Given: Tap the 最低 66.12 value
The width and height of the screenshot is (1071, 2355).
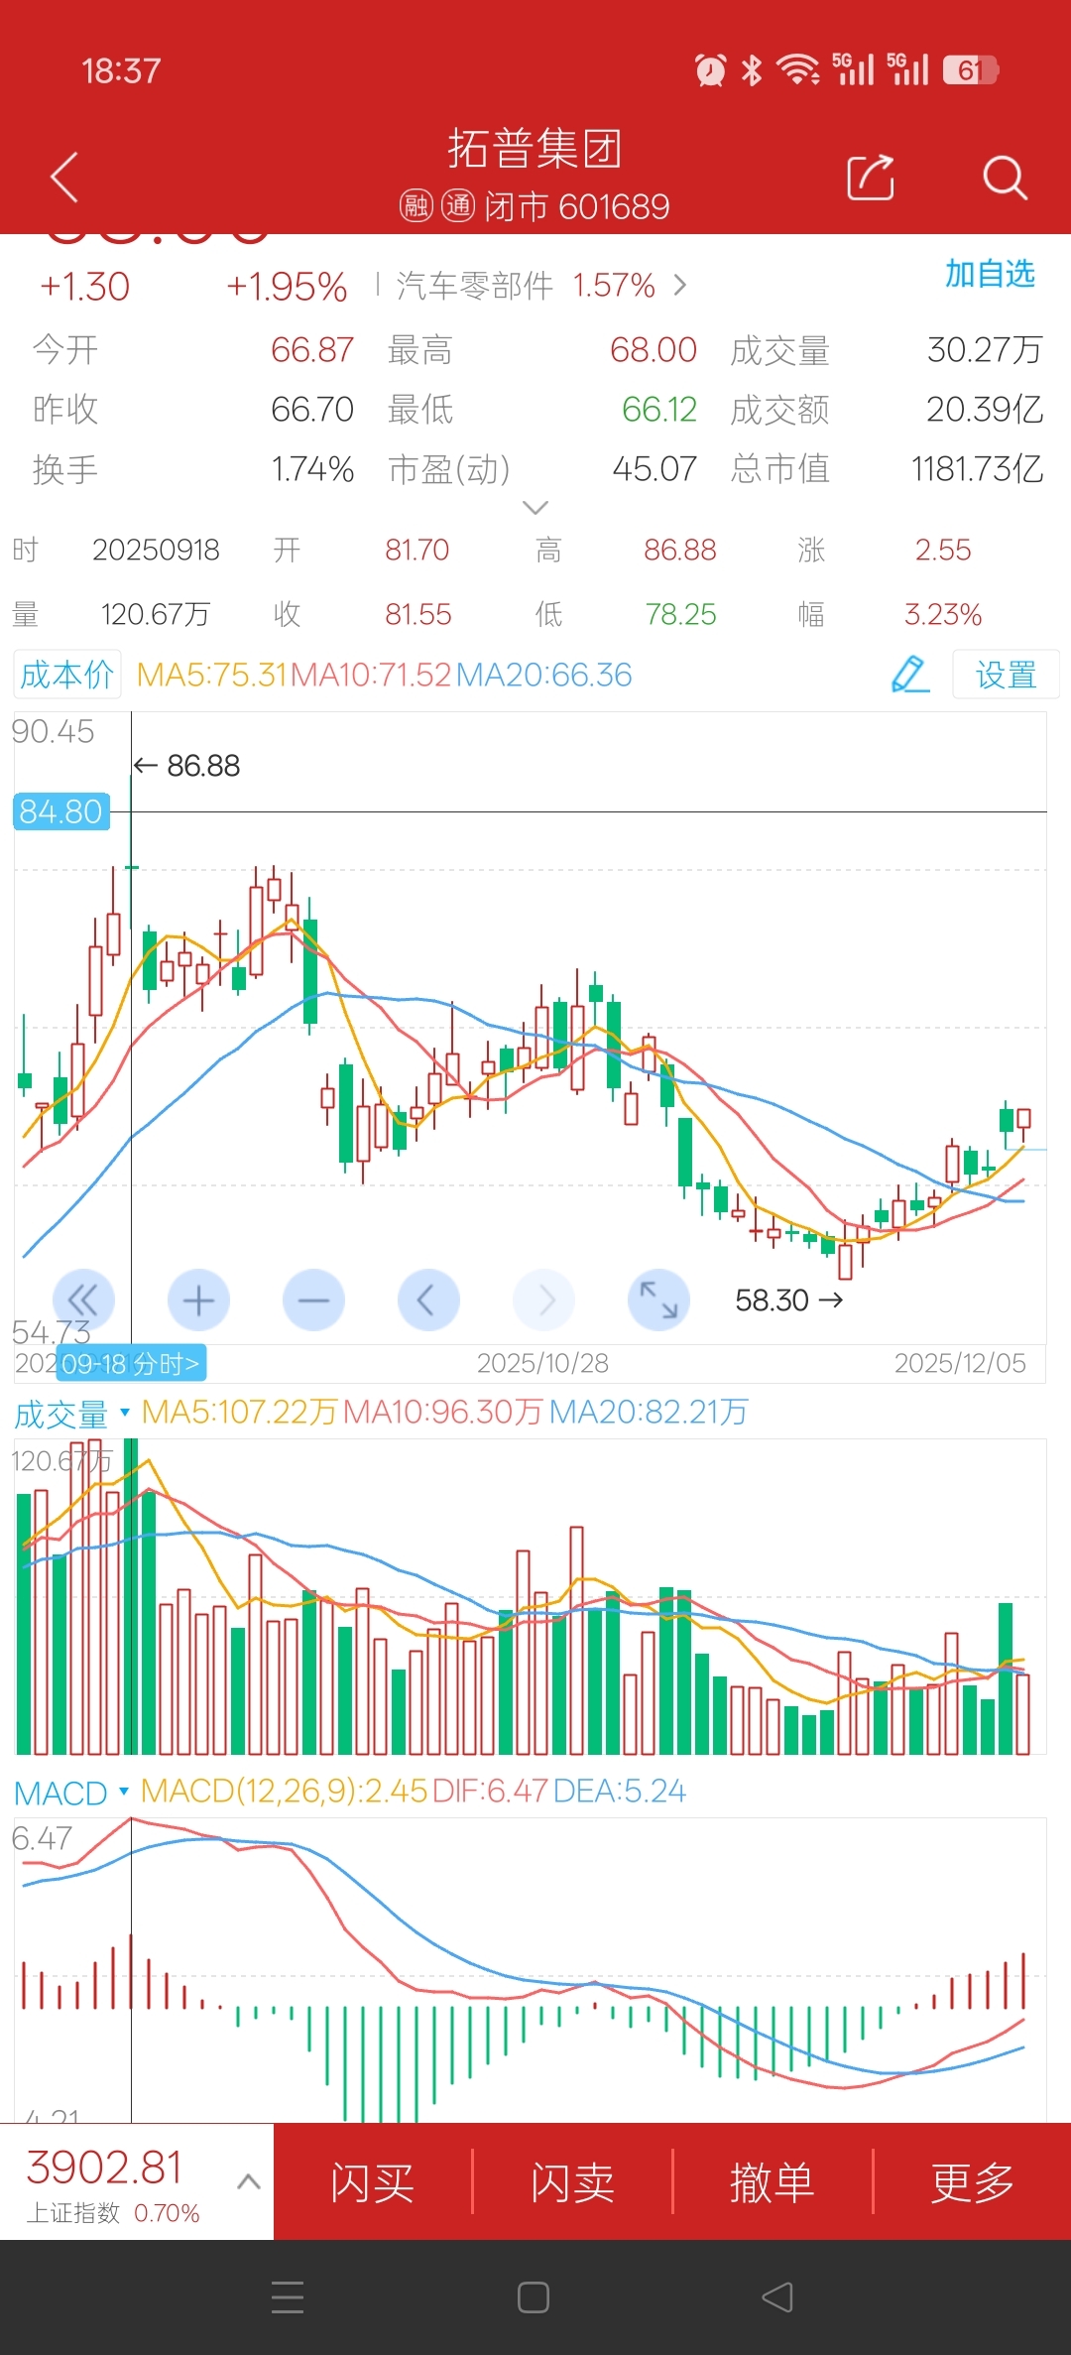Looking at the screenshot, I should tap(659, 409).
